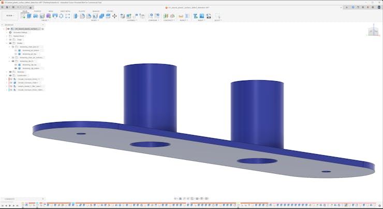Click the Create Sketch tool icon

(23, 16)
